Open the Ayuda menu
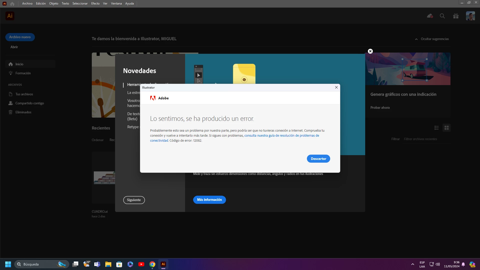This screenshot has width=480, height=270. pos(130,4)
